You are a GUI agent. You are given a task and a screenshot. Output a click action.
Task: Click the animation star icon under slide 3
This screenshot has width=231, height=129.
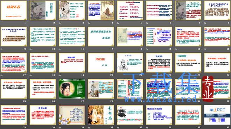coord(60,23)
